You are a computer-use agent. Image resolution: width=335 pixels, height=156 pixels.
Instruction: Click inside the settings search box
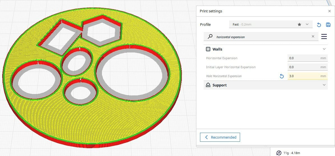[x=260, y=36]
